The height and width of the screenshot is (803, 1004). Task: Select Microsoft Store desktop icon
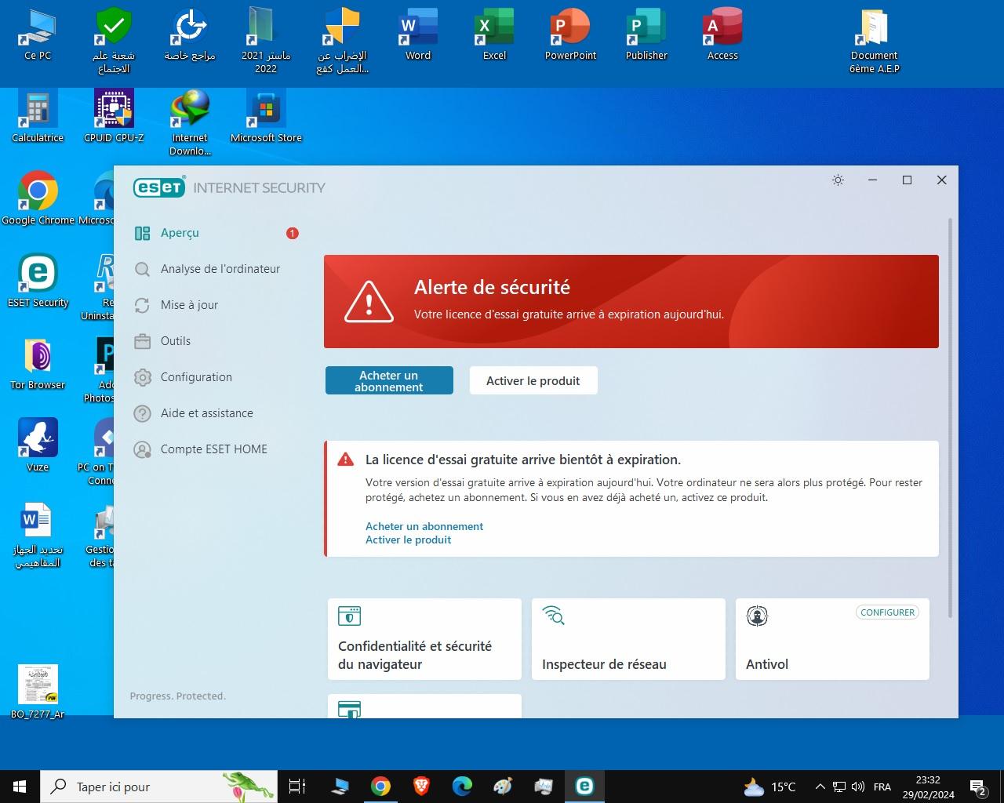coord(266,116)
